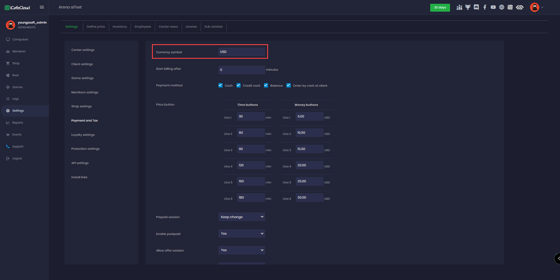
Task: Click the globe website icon
Action: point(502,7)
